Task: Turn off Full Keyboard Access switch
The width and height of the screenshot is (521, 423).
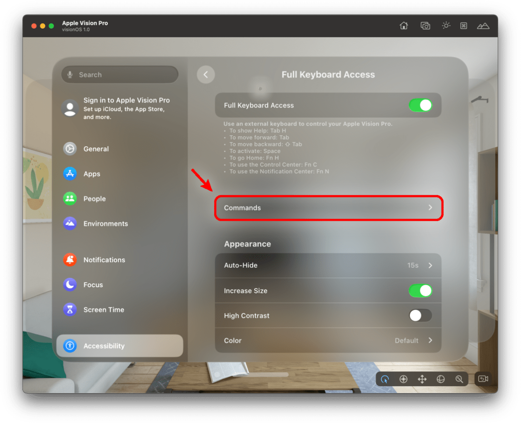Action: tap(420, 105)
